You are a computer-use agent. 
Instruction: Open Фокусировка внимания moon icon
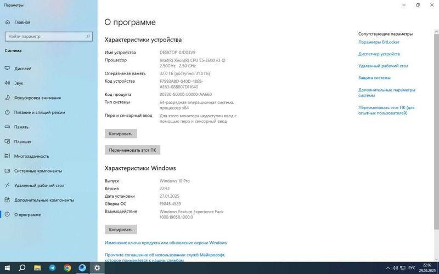pyautogui.click(x=7, y=98)
